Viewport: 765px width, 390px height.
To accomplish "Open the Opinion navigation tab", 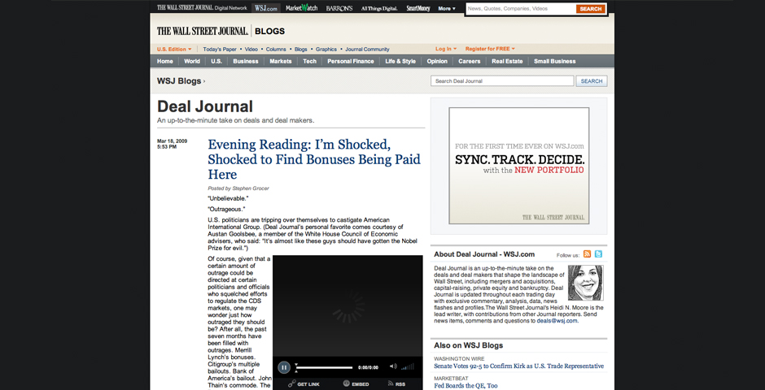I will point(437,62).
